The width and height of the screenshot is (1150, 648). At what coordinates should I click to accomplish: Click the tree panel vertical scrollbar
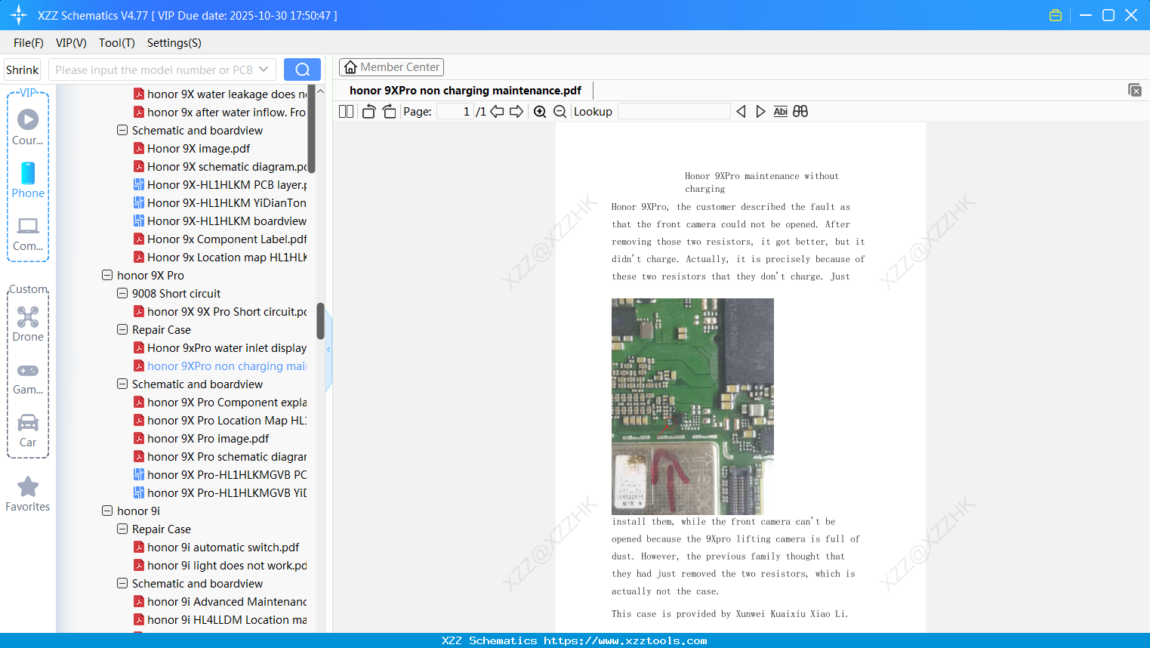321,321
